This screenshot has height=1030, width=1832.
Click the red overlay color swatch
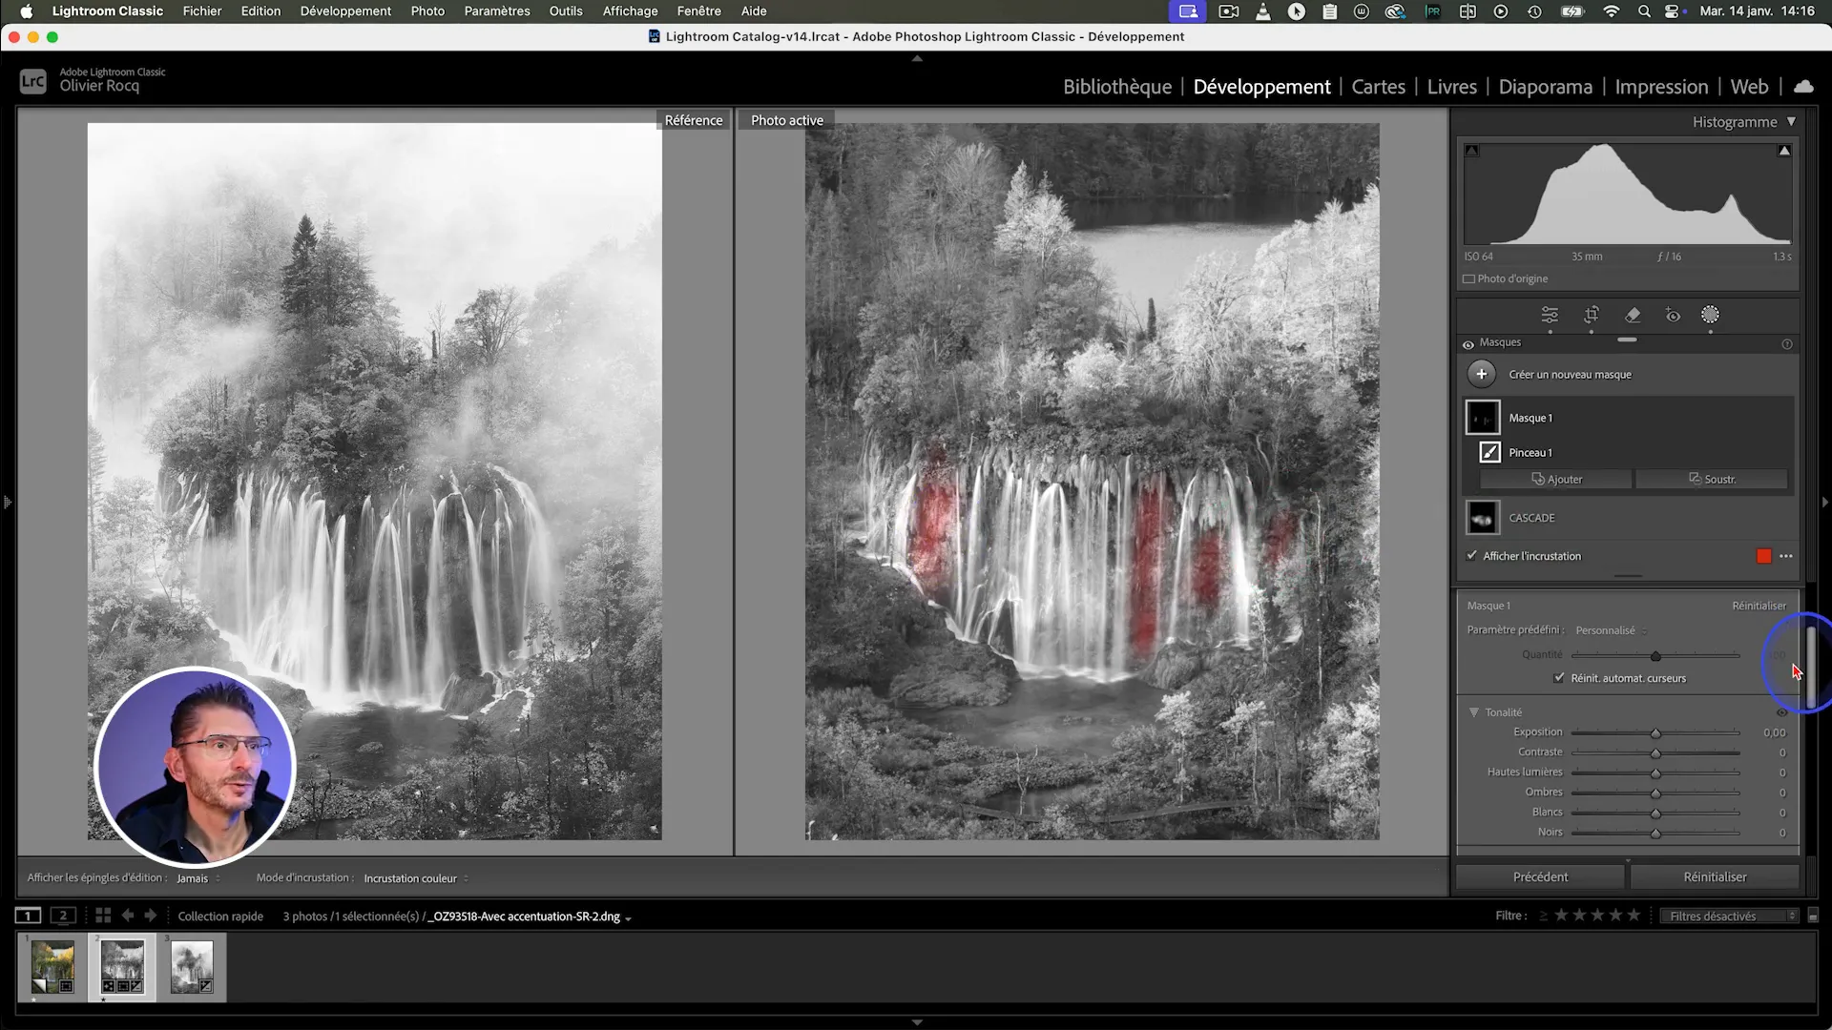[x=1763, y=556]
